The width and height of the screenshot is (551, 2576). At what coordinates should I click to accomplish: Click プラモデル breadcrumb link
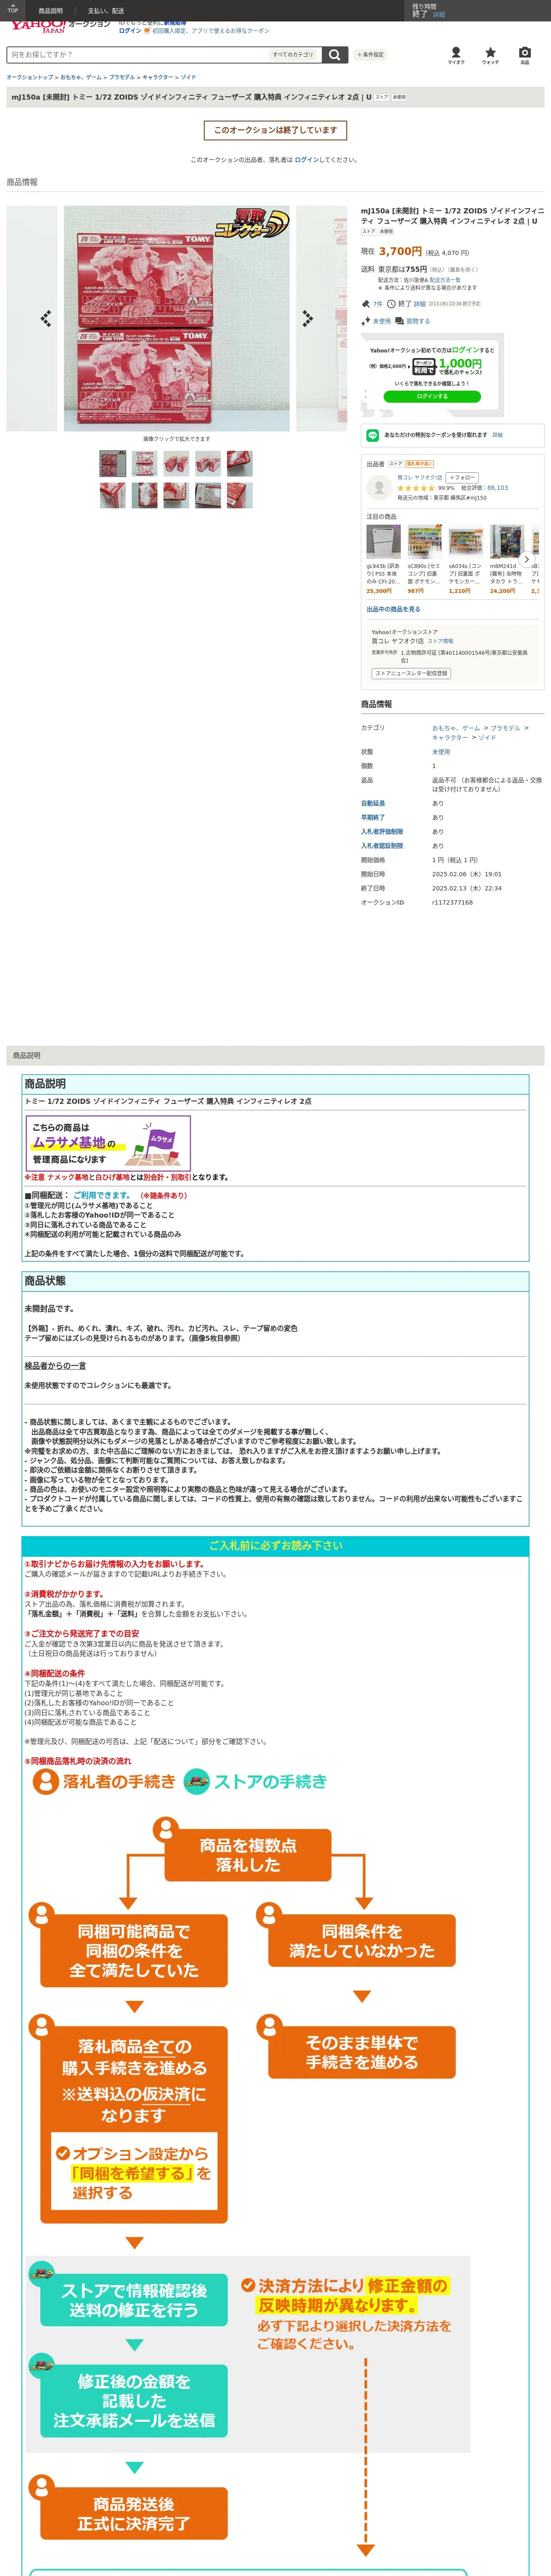point(122,77)
